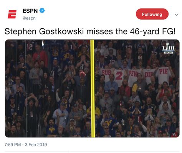Click the PIE sign held by fans
Viewport: 182px width, 153px height.
tap(163, 75)
